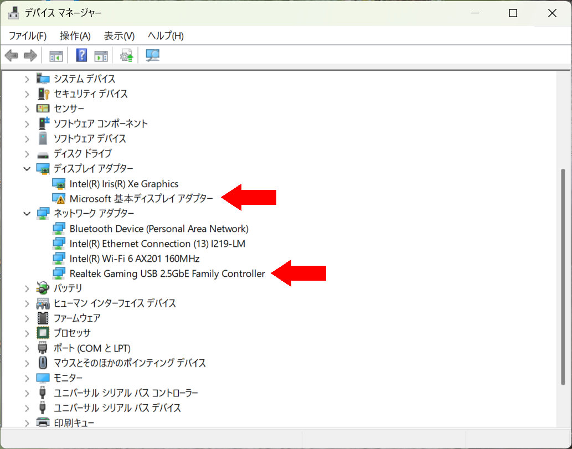Image resolution: width=572 pixels, height=449 pixels.
Task: Open the 表示(V) menu
Action: point(119,36)
